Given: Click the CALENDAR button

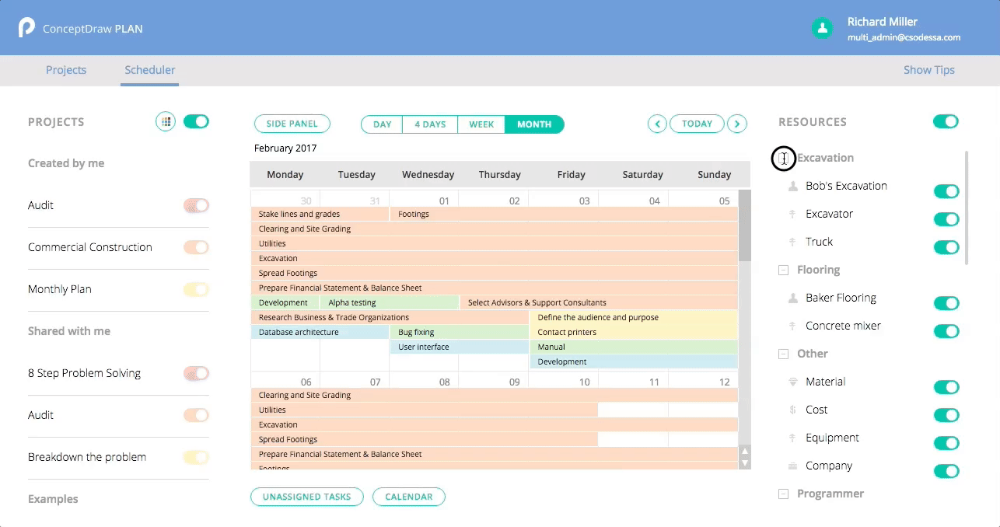Looking at the screenshot, I should click(x=409, y=497).
